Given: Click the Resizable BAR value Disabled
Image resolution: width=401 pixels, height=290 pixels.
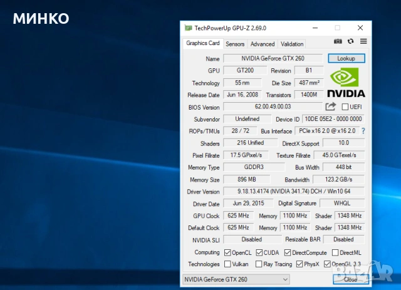Looking at the screenshot, I should tap(344, 239).
